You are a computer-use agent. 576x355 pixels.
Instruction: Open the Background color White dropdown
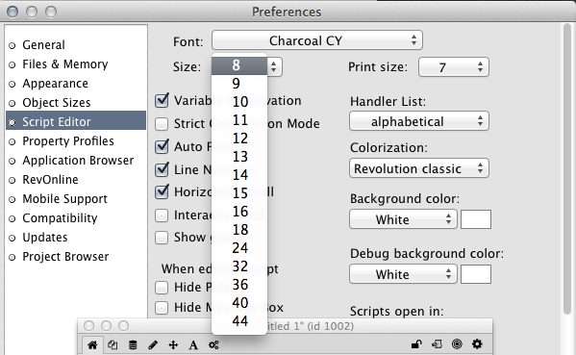point(403,219)
